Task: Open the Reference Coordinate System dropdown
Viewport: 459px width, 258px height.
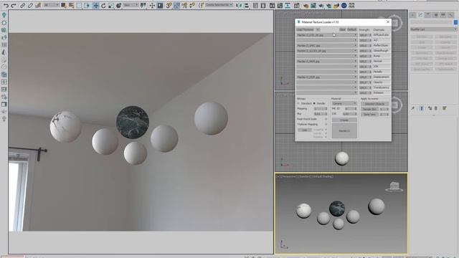Action: click(x=131, y=5)
